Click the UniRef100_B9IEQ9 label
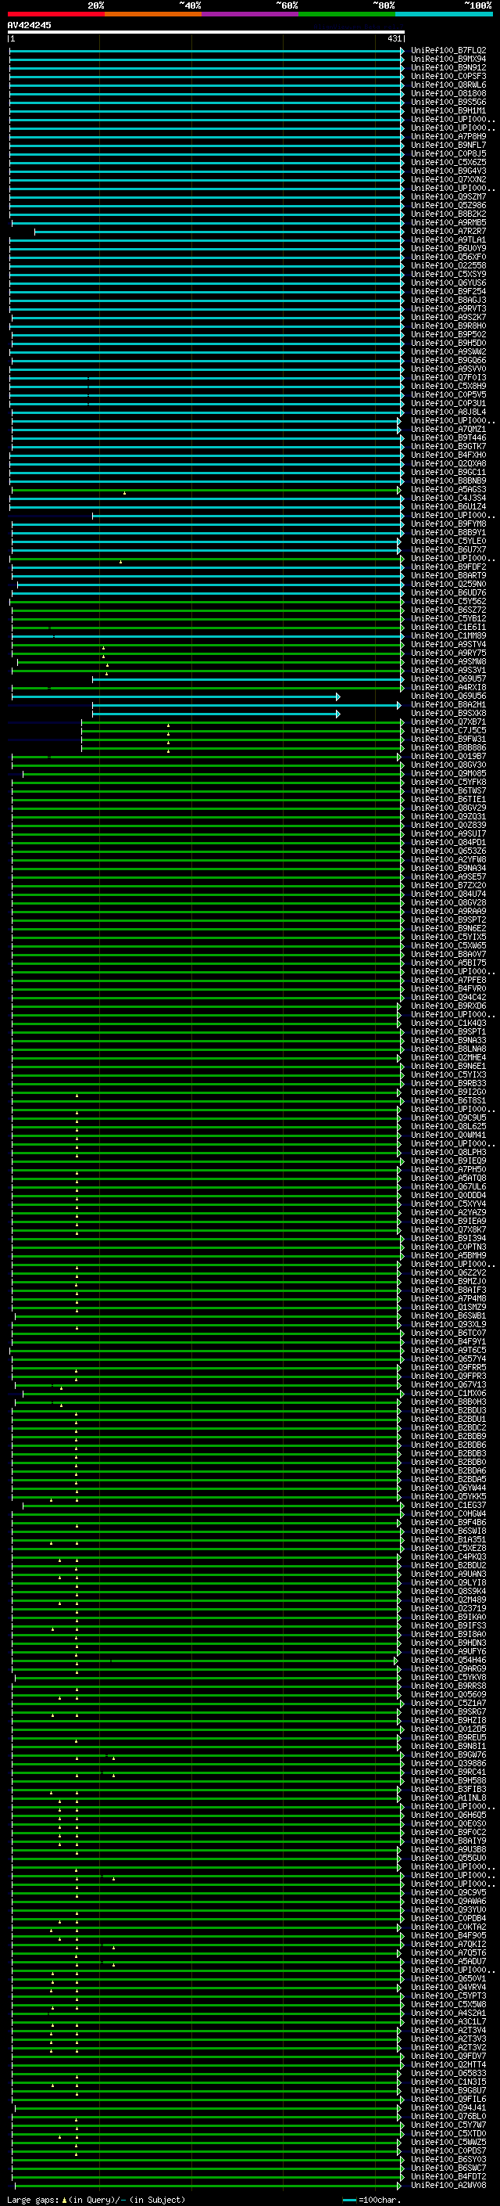This screenshot has height=2206, width=500. pyautogui.click(x=448, y=1161)
